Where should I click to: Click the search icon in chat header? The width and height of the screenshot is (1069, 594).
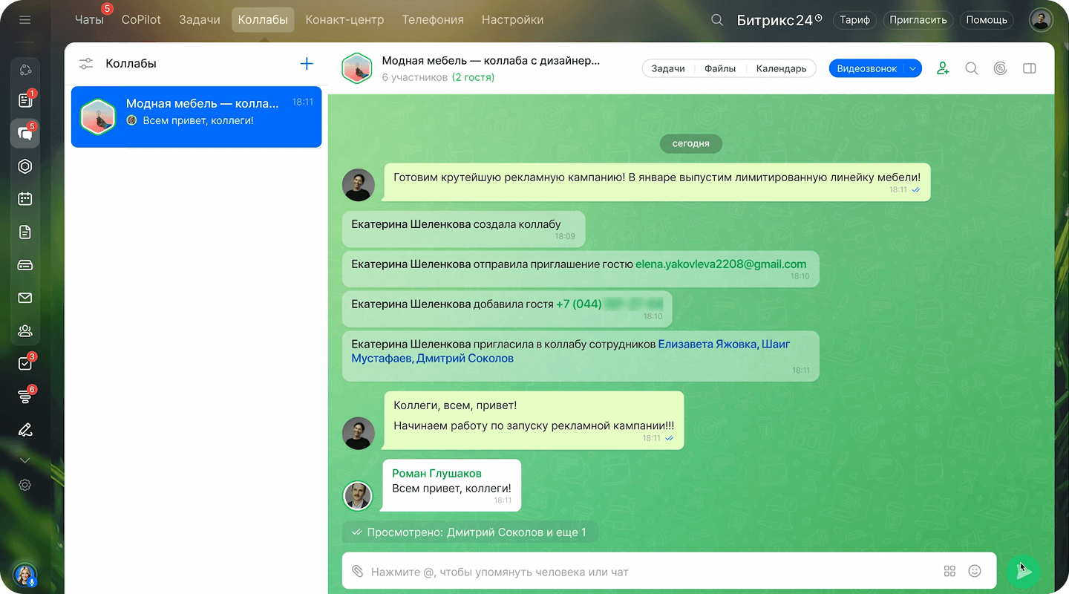pyautogui.click(x=971, y=68)
